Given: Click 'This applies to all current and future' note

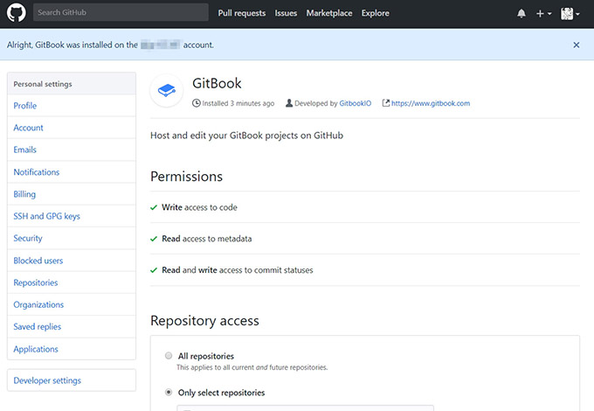Looking at the screenshot, I should [x=252, y=367].
